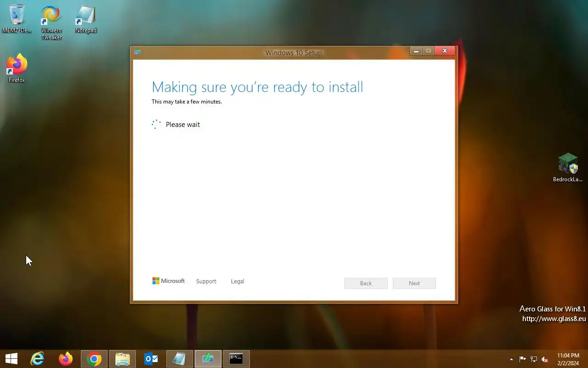Screen dimensions: 588x368
Task: Close the Windows 10 Setup window
Action: (x=445, y=51)
